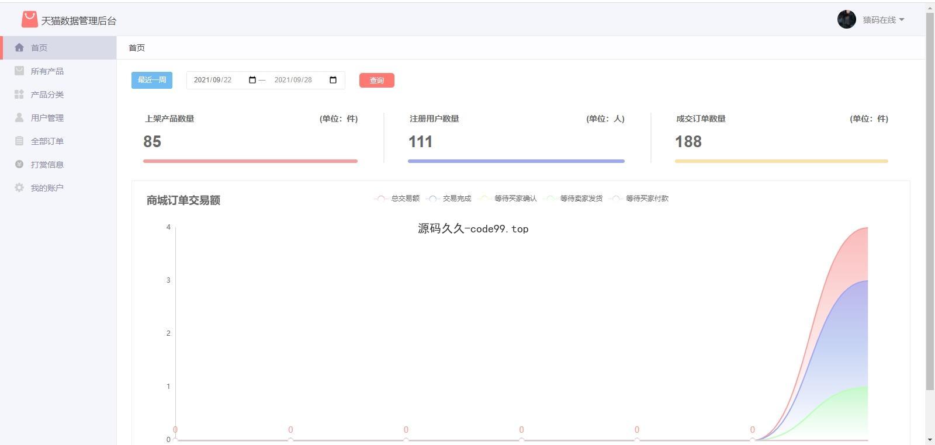
Task: Open 首页 in the sidebar menu
Action: (58, 47)
